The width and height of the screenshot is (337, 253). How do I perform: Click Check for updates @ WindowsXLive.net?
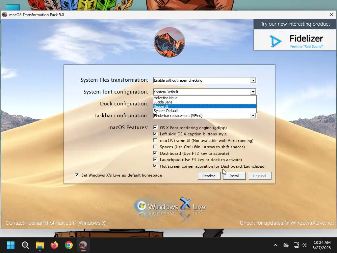[x=287, y=223]
